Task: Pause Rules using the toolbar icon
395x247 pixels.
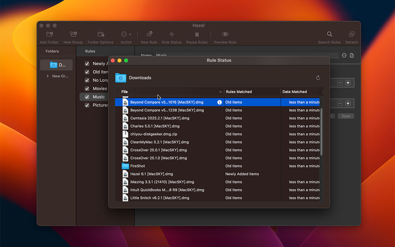Action: 197,34
